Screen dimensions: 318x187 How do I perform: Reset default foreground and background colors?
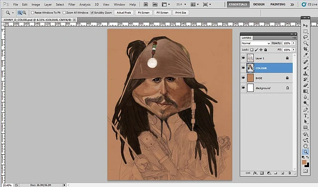point(303,157)
